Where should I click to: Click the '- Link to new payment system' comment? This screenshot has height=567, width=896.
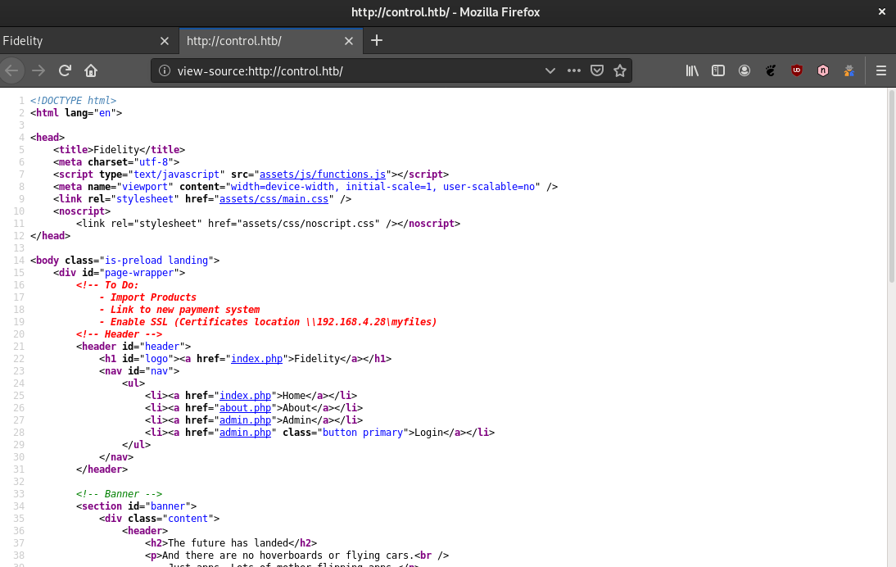point(179,310)
